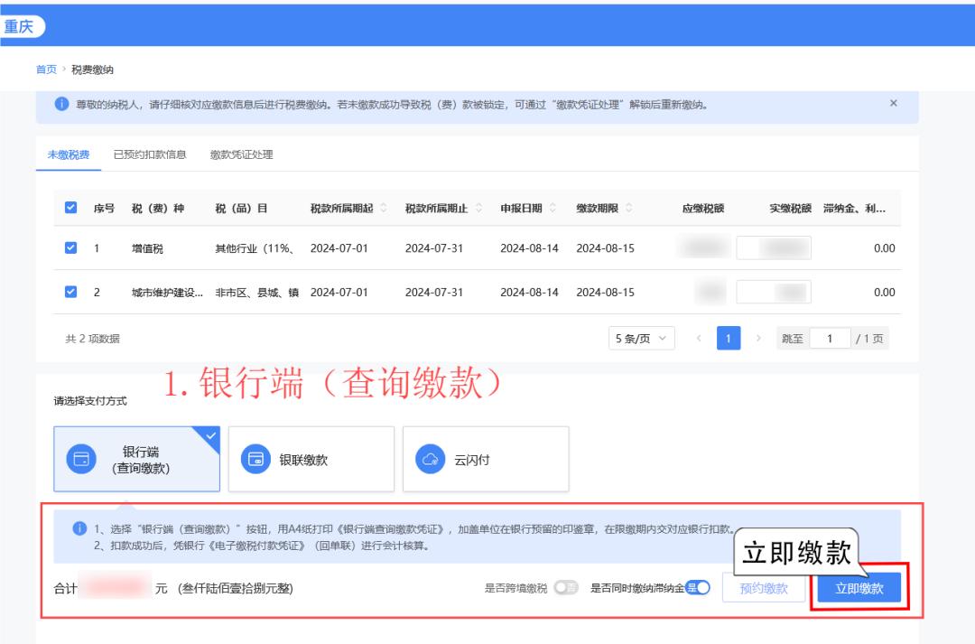Image resolution: width=975 pixels, height=644 pixels.
Task: Click the 预约缴款 button
Action: tap(764, 589)
